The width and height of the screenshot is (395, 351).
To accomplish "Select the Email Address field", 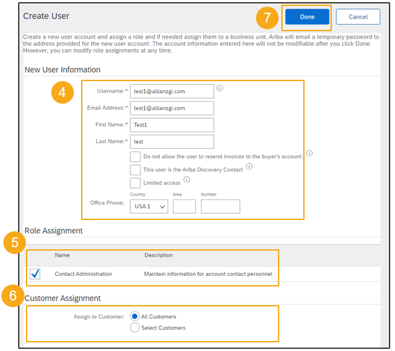I will click(172, 108).
